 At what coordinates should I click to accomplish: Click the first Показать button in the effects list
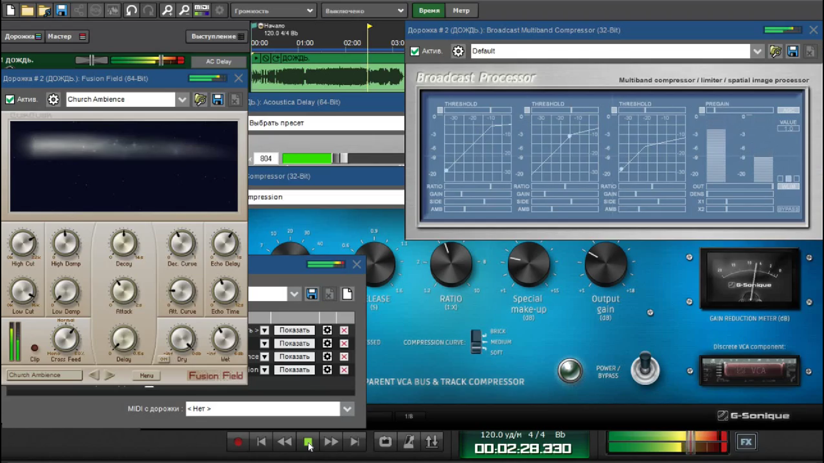pos(294,330)
